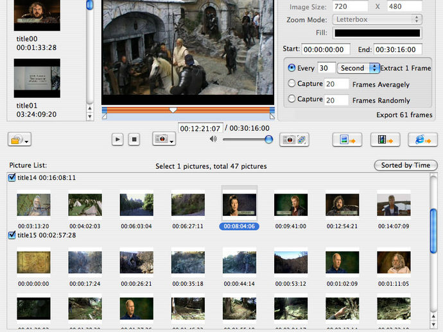
Task: Select the picture at 00:00:35:18
Action: [x=188, y=262]
